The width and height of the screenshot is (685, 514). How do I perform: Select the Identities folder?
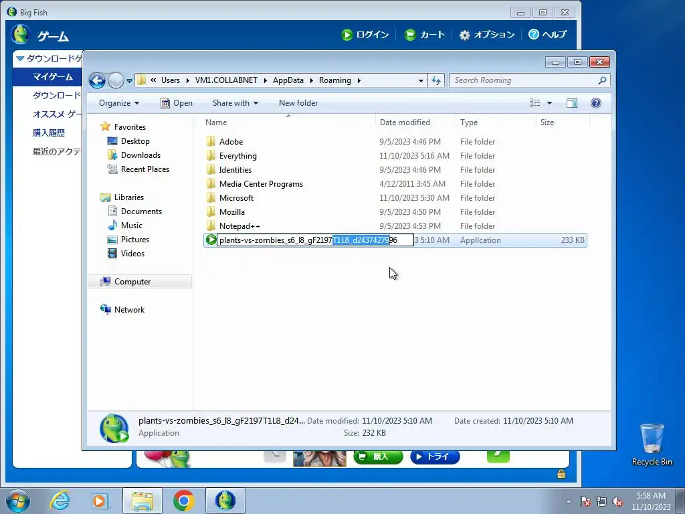point(235,170)
